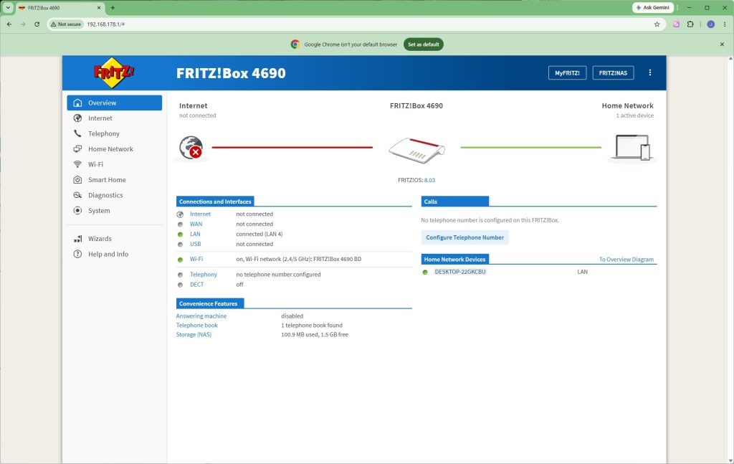
Task: Open the Wi-Fi link in Connections list
Action: pyautogui.click(x=196, y=259)
